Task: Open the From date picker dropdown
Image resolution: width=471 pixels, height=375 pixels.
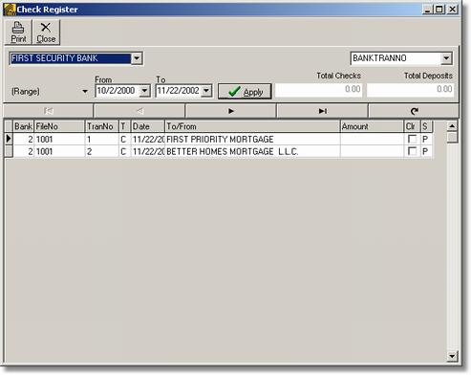Action: [144, 91]
